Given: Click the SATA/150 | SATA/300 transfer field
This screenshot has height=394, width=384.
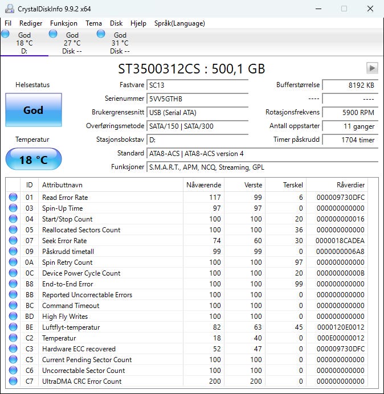Looking at the screenshot, I should pos(198,126).
